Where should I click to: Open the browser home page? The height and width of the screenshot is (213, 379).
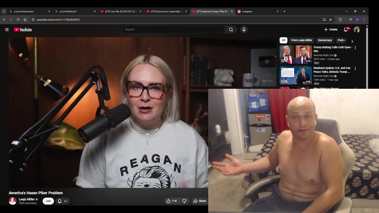click(x=25, y=20)
